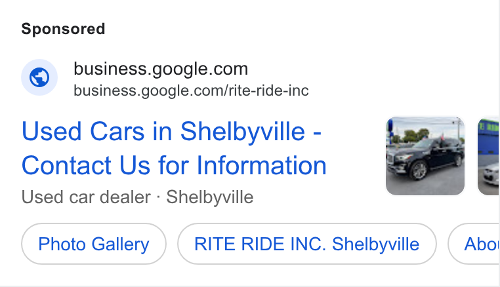The height and width of the screenshot is (287, 500).
Task: Select the Photo Gallery chip
Action: point(94,244)
